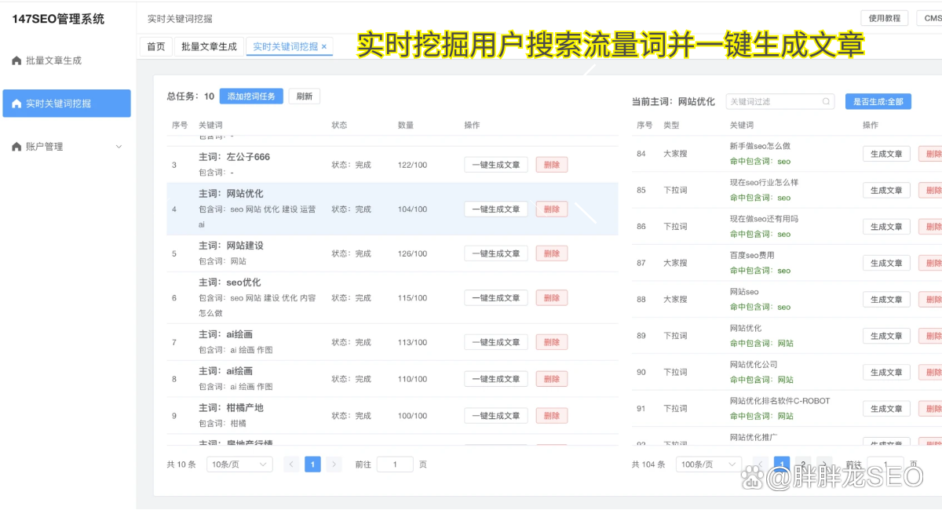Click the 关键词 column header in task table

coord(210,126)
